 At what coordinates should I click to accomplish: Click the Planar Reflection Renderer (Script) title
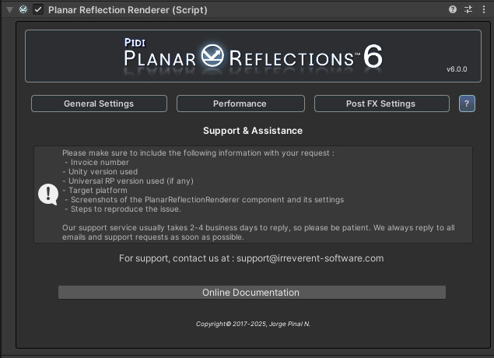[128, 10]
